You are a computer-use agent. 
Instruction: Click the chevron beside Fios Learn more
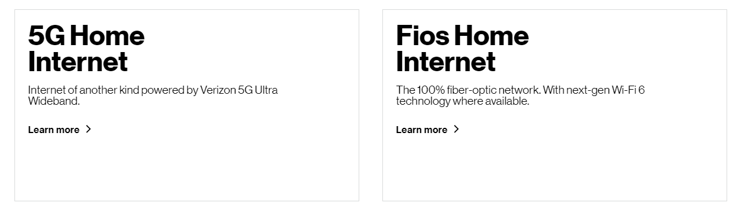pos(456,129)
